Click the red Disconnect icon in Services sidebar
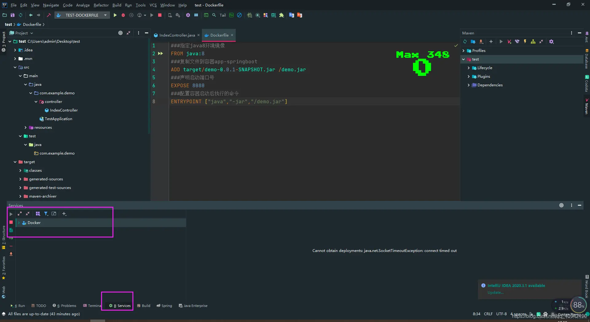This screenshot has width=590, height=322. point(11,222)
